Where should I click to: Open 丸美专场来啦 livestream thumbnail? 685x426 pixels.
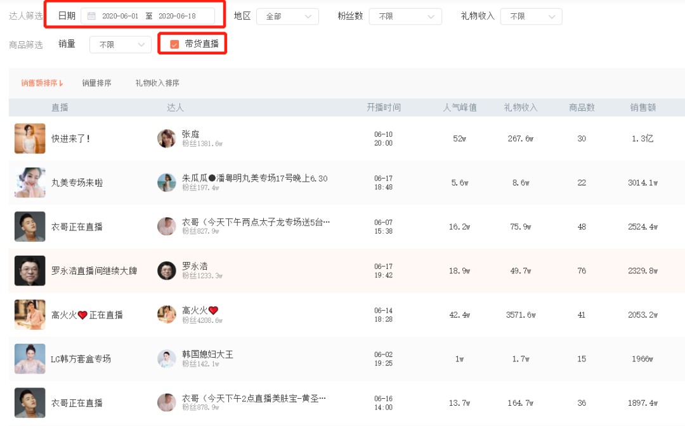[30, 183]
